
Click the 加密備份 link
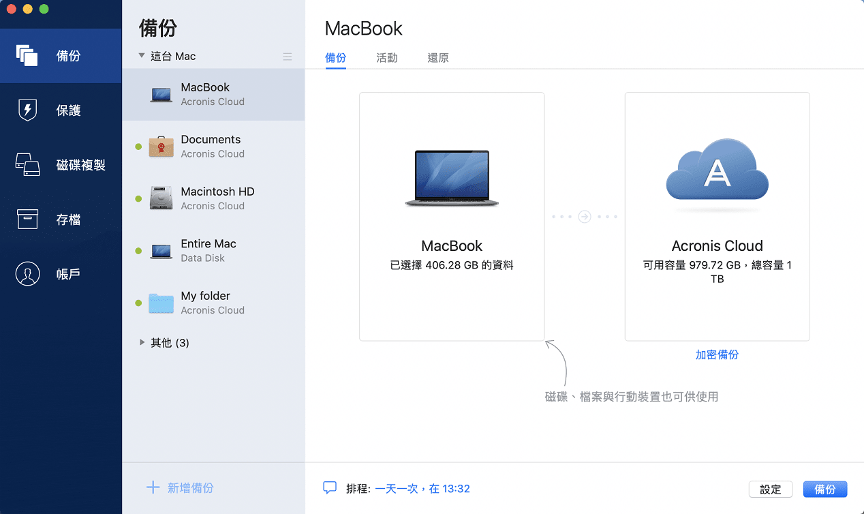pyautogui.click(x=717, y=354)
